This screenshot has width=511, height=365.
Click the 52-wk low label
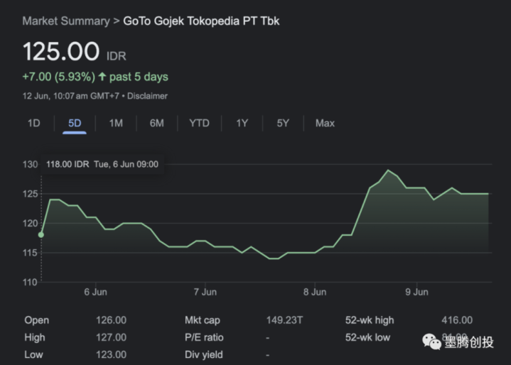click(367, 337)
